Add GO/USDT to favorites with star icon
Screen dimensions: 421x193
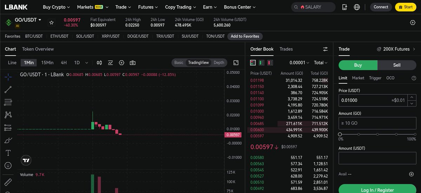(x=52, y=22)
